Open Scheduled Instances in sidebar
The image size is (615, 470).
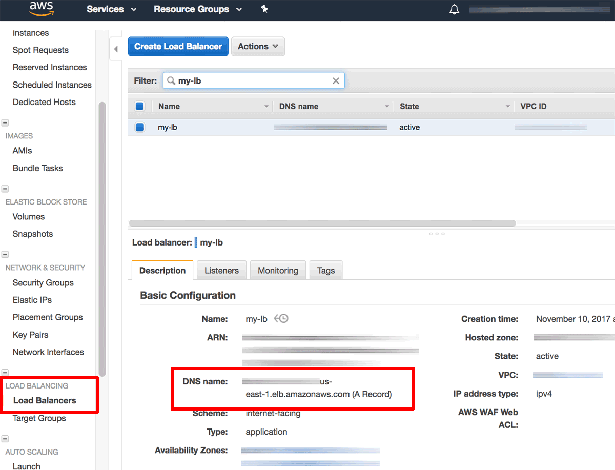pos(52,85)
